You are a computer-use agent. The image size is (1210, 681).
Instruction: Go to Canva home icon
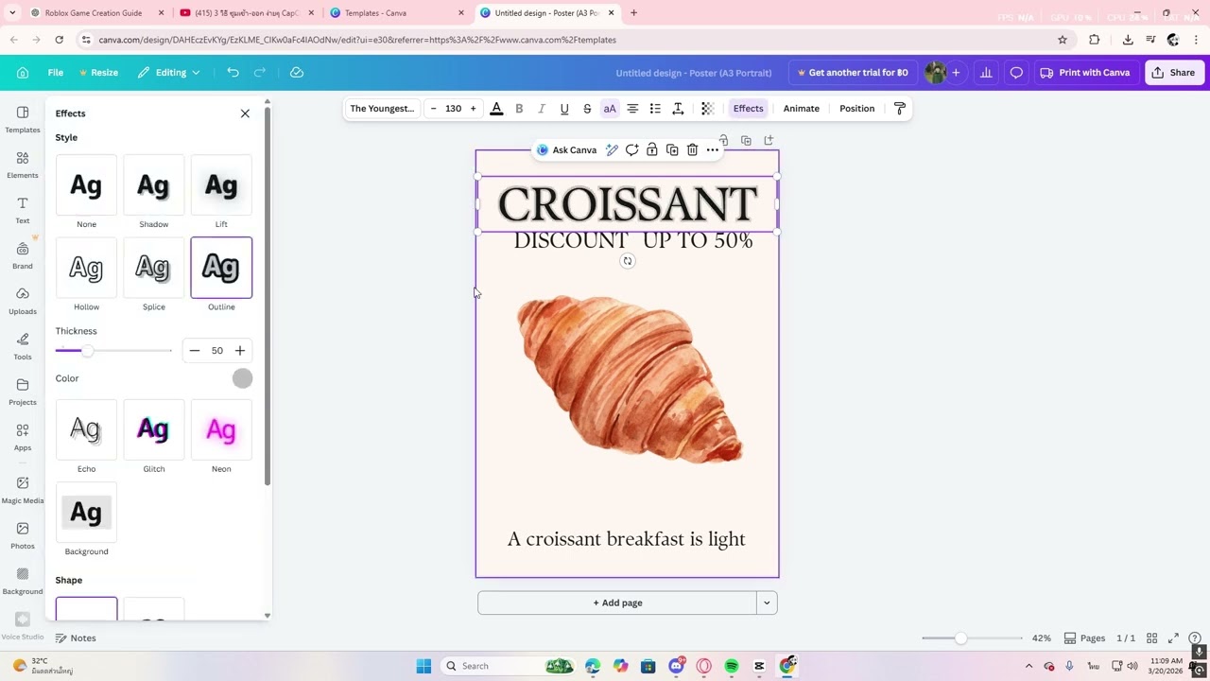(x=23, y=73)
